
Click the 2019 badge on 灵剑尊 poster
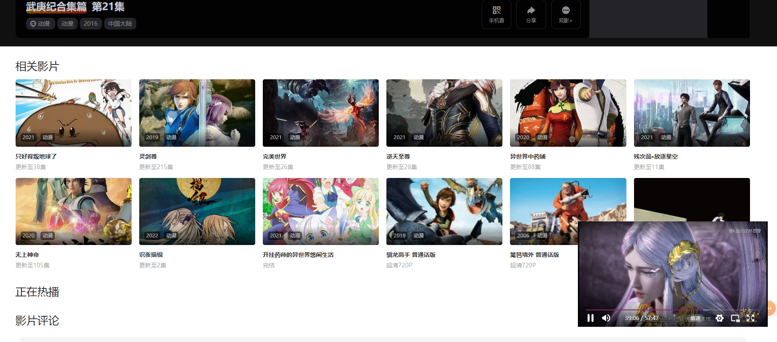tap(152, 137)
